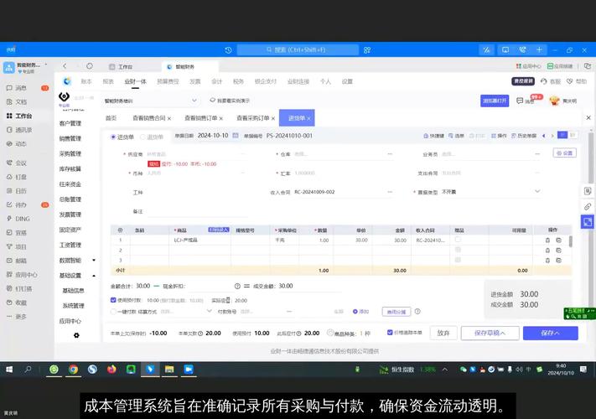This screenshot has height=419, width=596.
Task: Toggle the 赠品 checkbox in row 2
Action: 458,250
